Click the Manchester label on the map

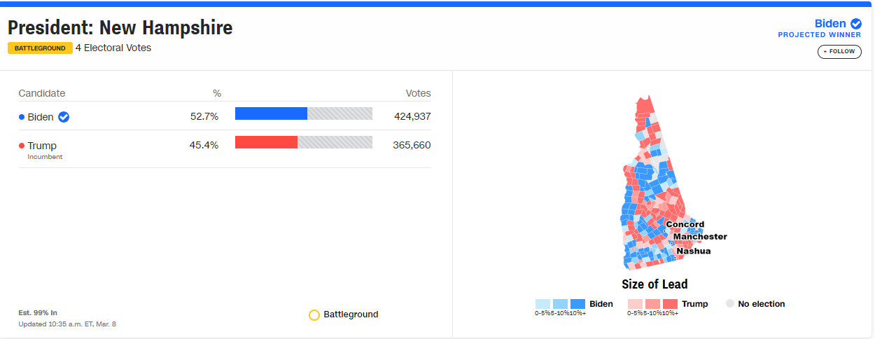pyautogui.click(x=700, y=237)
